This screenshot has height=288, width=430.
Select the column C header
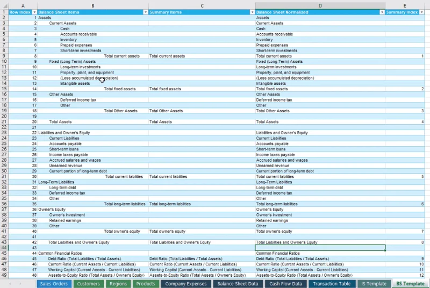tap(202, 6)
